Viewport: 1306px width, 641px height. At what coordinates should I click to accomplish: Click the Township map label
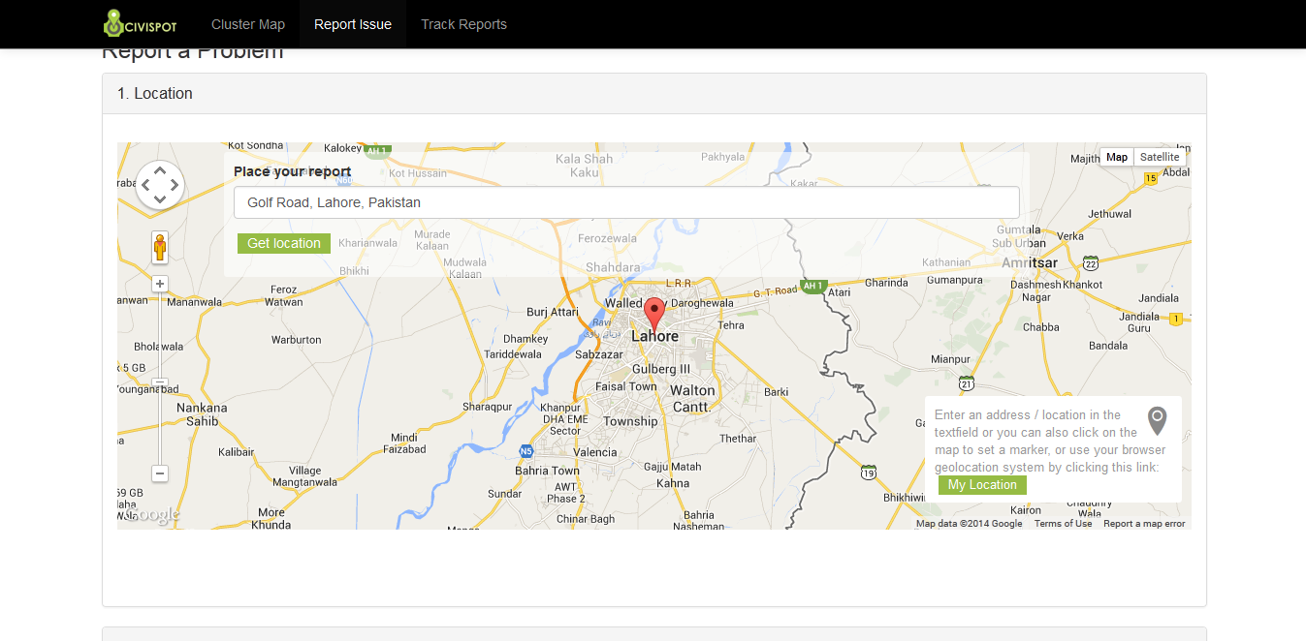click(630, 421)
